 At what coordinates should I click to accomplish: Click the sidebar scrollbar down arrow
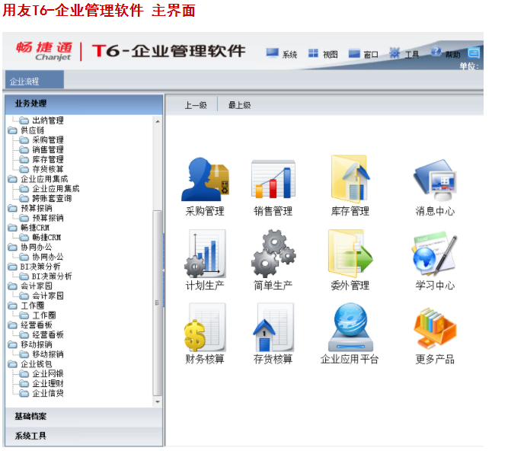pos(158,401)
